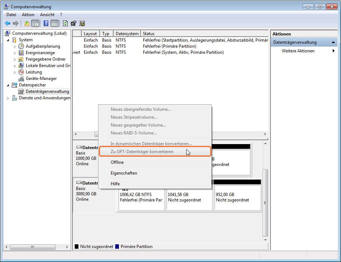Image resolution: width=341 pixels, height=262 pixels.
Task: Click the volume list scroll-right arrow
Action: [x=265, y=134]
